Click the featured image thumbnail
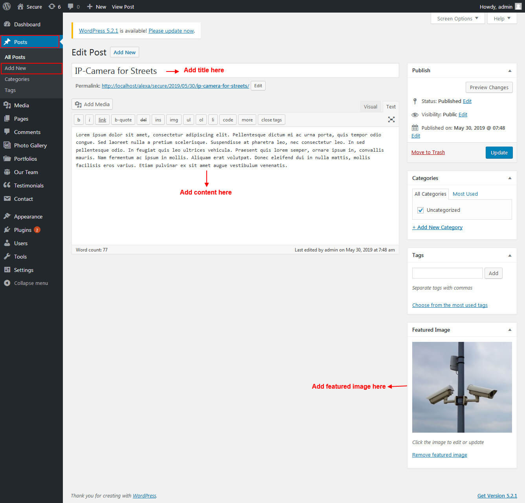The height and width of the screenshot is (503, 525). (x=462, y=387)
